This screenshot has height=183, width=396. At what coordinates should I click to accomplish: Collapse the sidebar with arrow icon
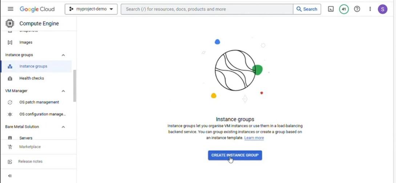click(9, 176)
